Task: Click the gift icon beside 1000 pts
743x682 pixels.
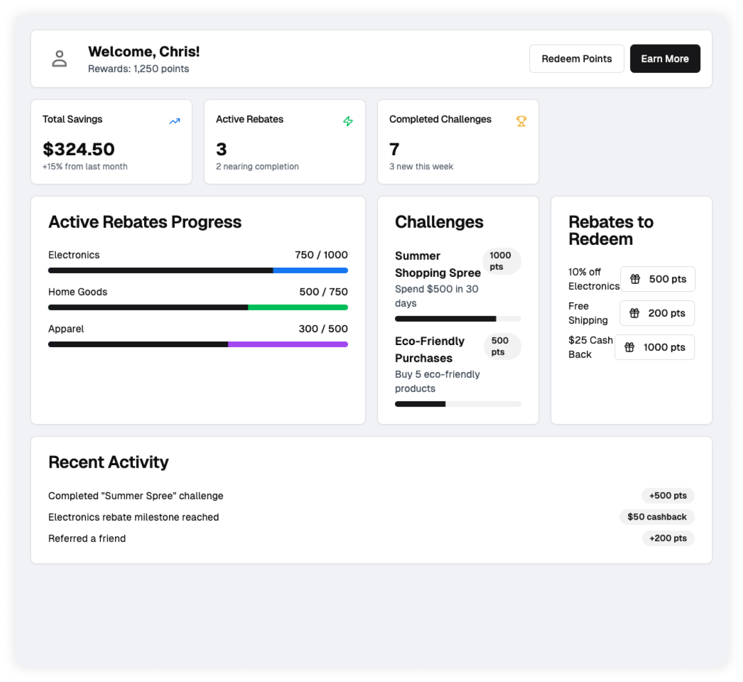Action: (x=629, y=347)
